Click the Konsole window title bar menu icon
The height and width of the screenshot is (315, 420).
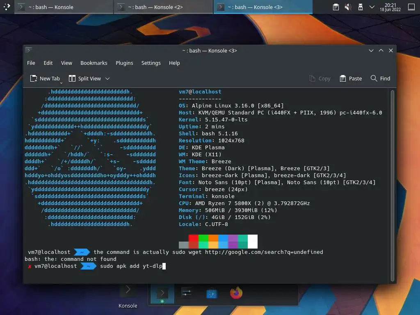pos(29,50)
